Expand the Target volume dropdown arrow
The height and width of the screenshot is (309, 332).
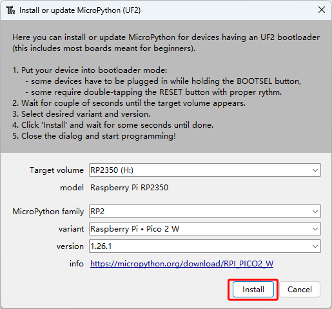[x=315, y=170]
